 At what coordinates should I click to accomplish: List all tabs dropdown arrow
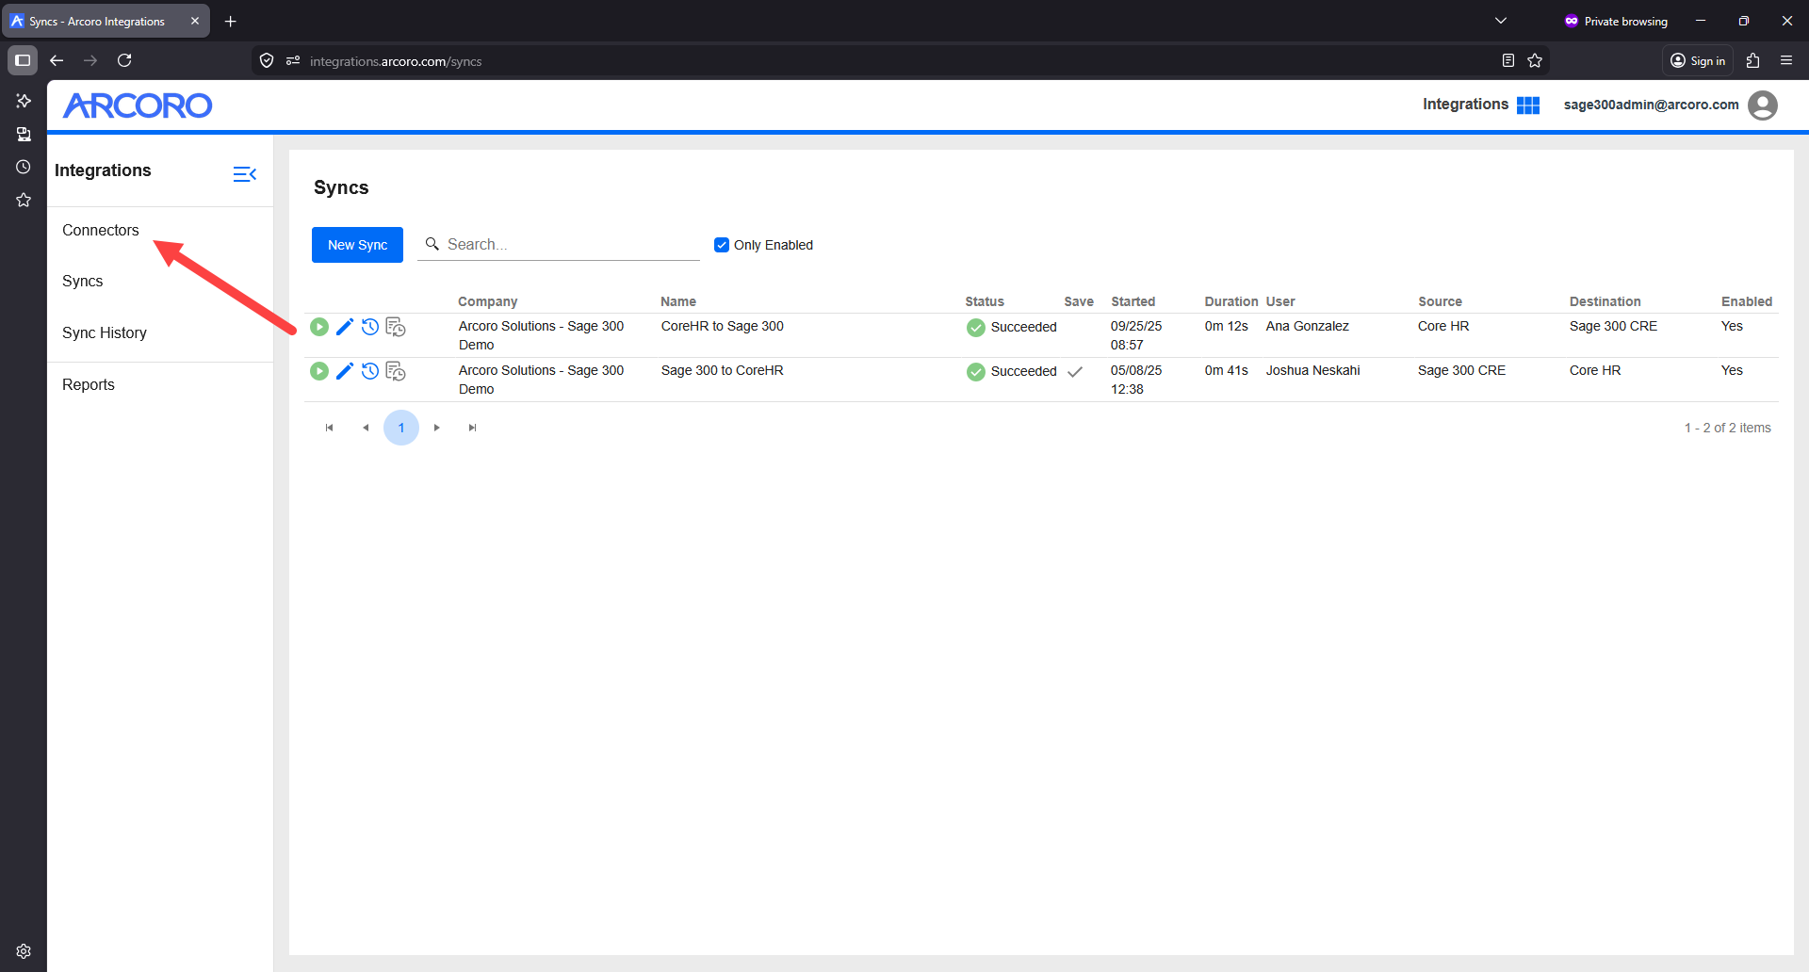[1501, 21]
